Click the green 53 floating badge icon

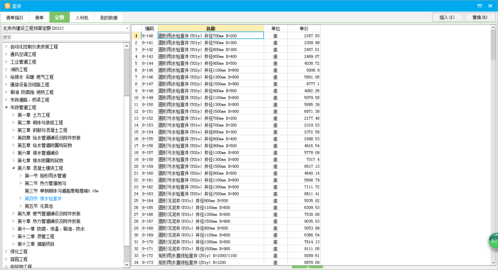pos(494,241)
